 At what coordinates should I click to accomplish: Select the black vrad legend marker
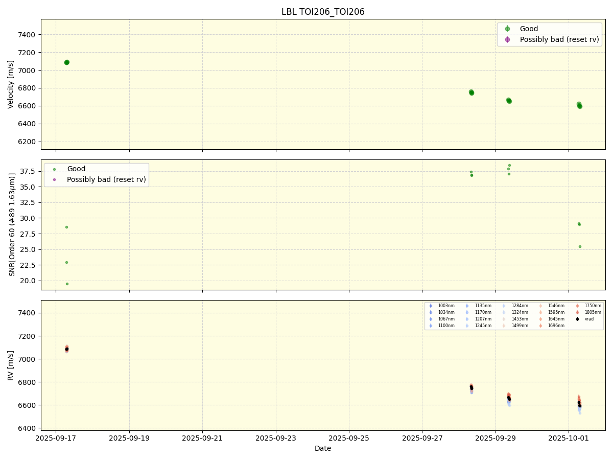click(577, 319)
